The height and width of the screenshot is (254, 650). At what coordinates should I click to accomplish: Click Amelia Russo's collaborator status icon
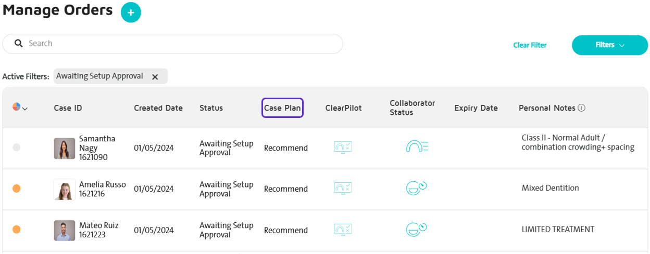tap(416, 188)
